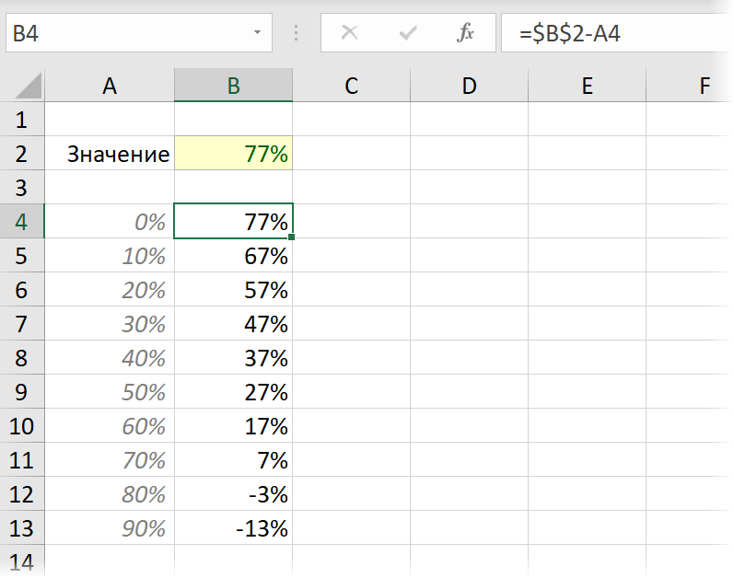The width and height of the screenshot is (734, 578).
Task: Select row 4 header
Action: pyautogui.click(x=22, y=221)
